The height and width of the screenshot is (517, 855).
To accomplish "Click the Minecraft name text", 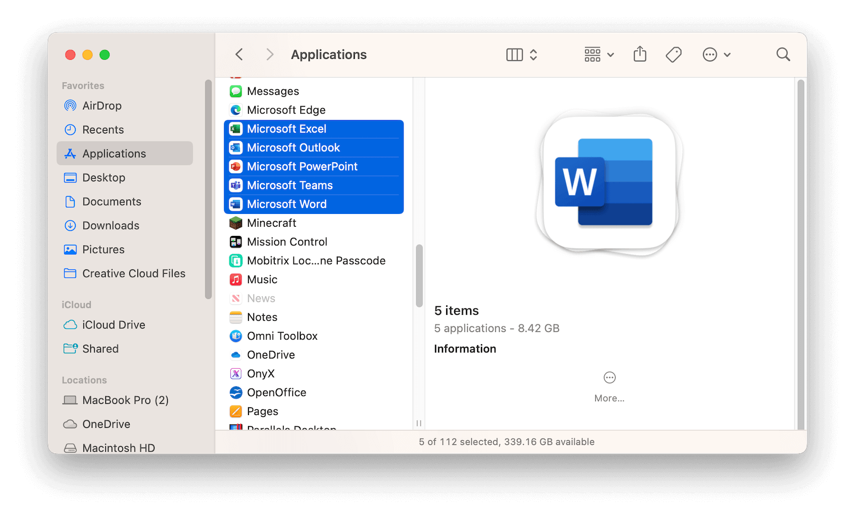I will pos(271,223).
